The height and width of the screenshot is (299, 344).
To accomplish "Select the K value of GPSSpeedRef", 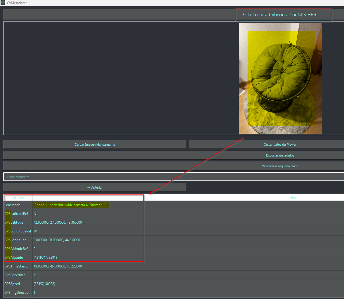I will click(35, 275).
